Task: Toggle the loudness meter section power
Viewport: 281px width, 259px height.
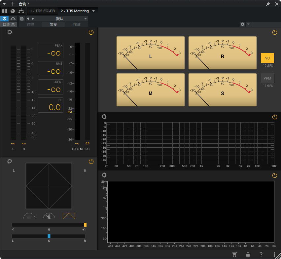Action: [91, 32]
